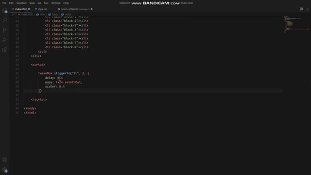The width and height of the screenshot is (311, 175).
Task: Click the minimap code overview
Action: [296, 24]
